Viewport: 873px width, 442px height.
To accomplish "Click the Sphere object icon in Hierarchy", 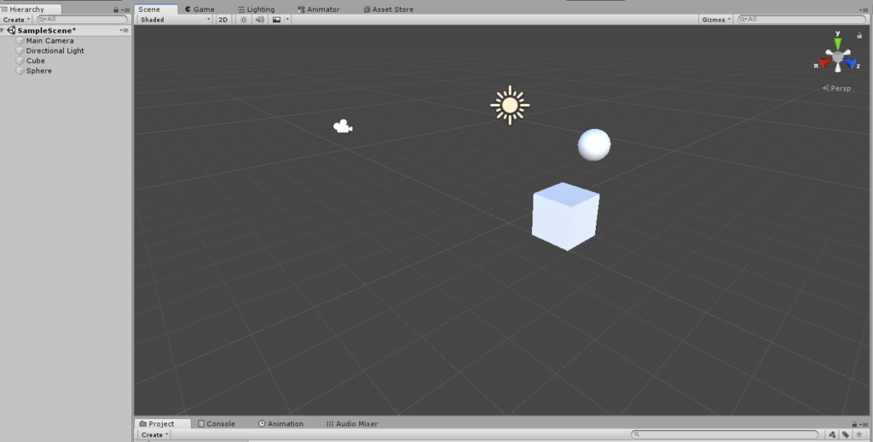I will [x=20, y=71].
